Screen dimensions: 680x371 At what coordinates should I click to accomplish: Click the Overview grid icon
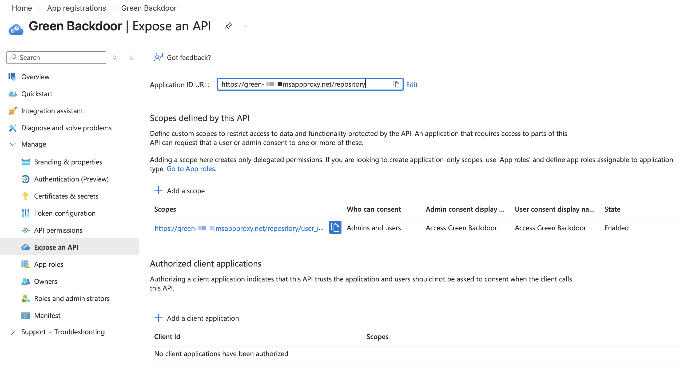coord(12,77)
